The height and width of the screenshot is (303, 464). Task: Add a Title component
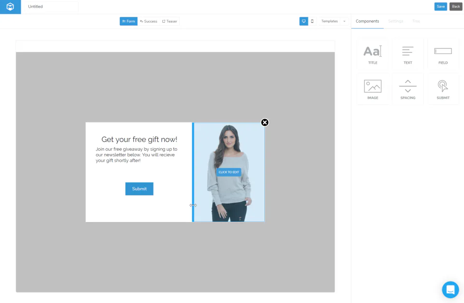point(373,54)
